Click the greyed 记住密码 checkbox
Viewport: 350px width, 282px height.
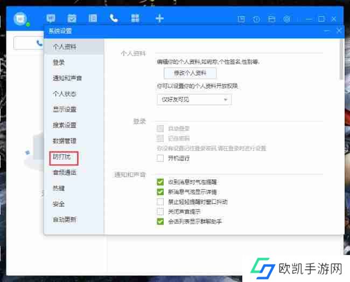click(x=160, y=139)
